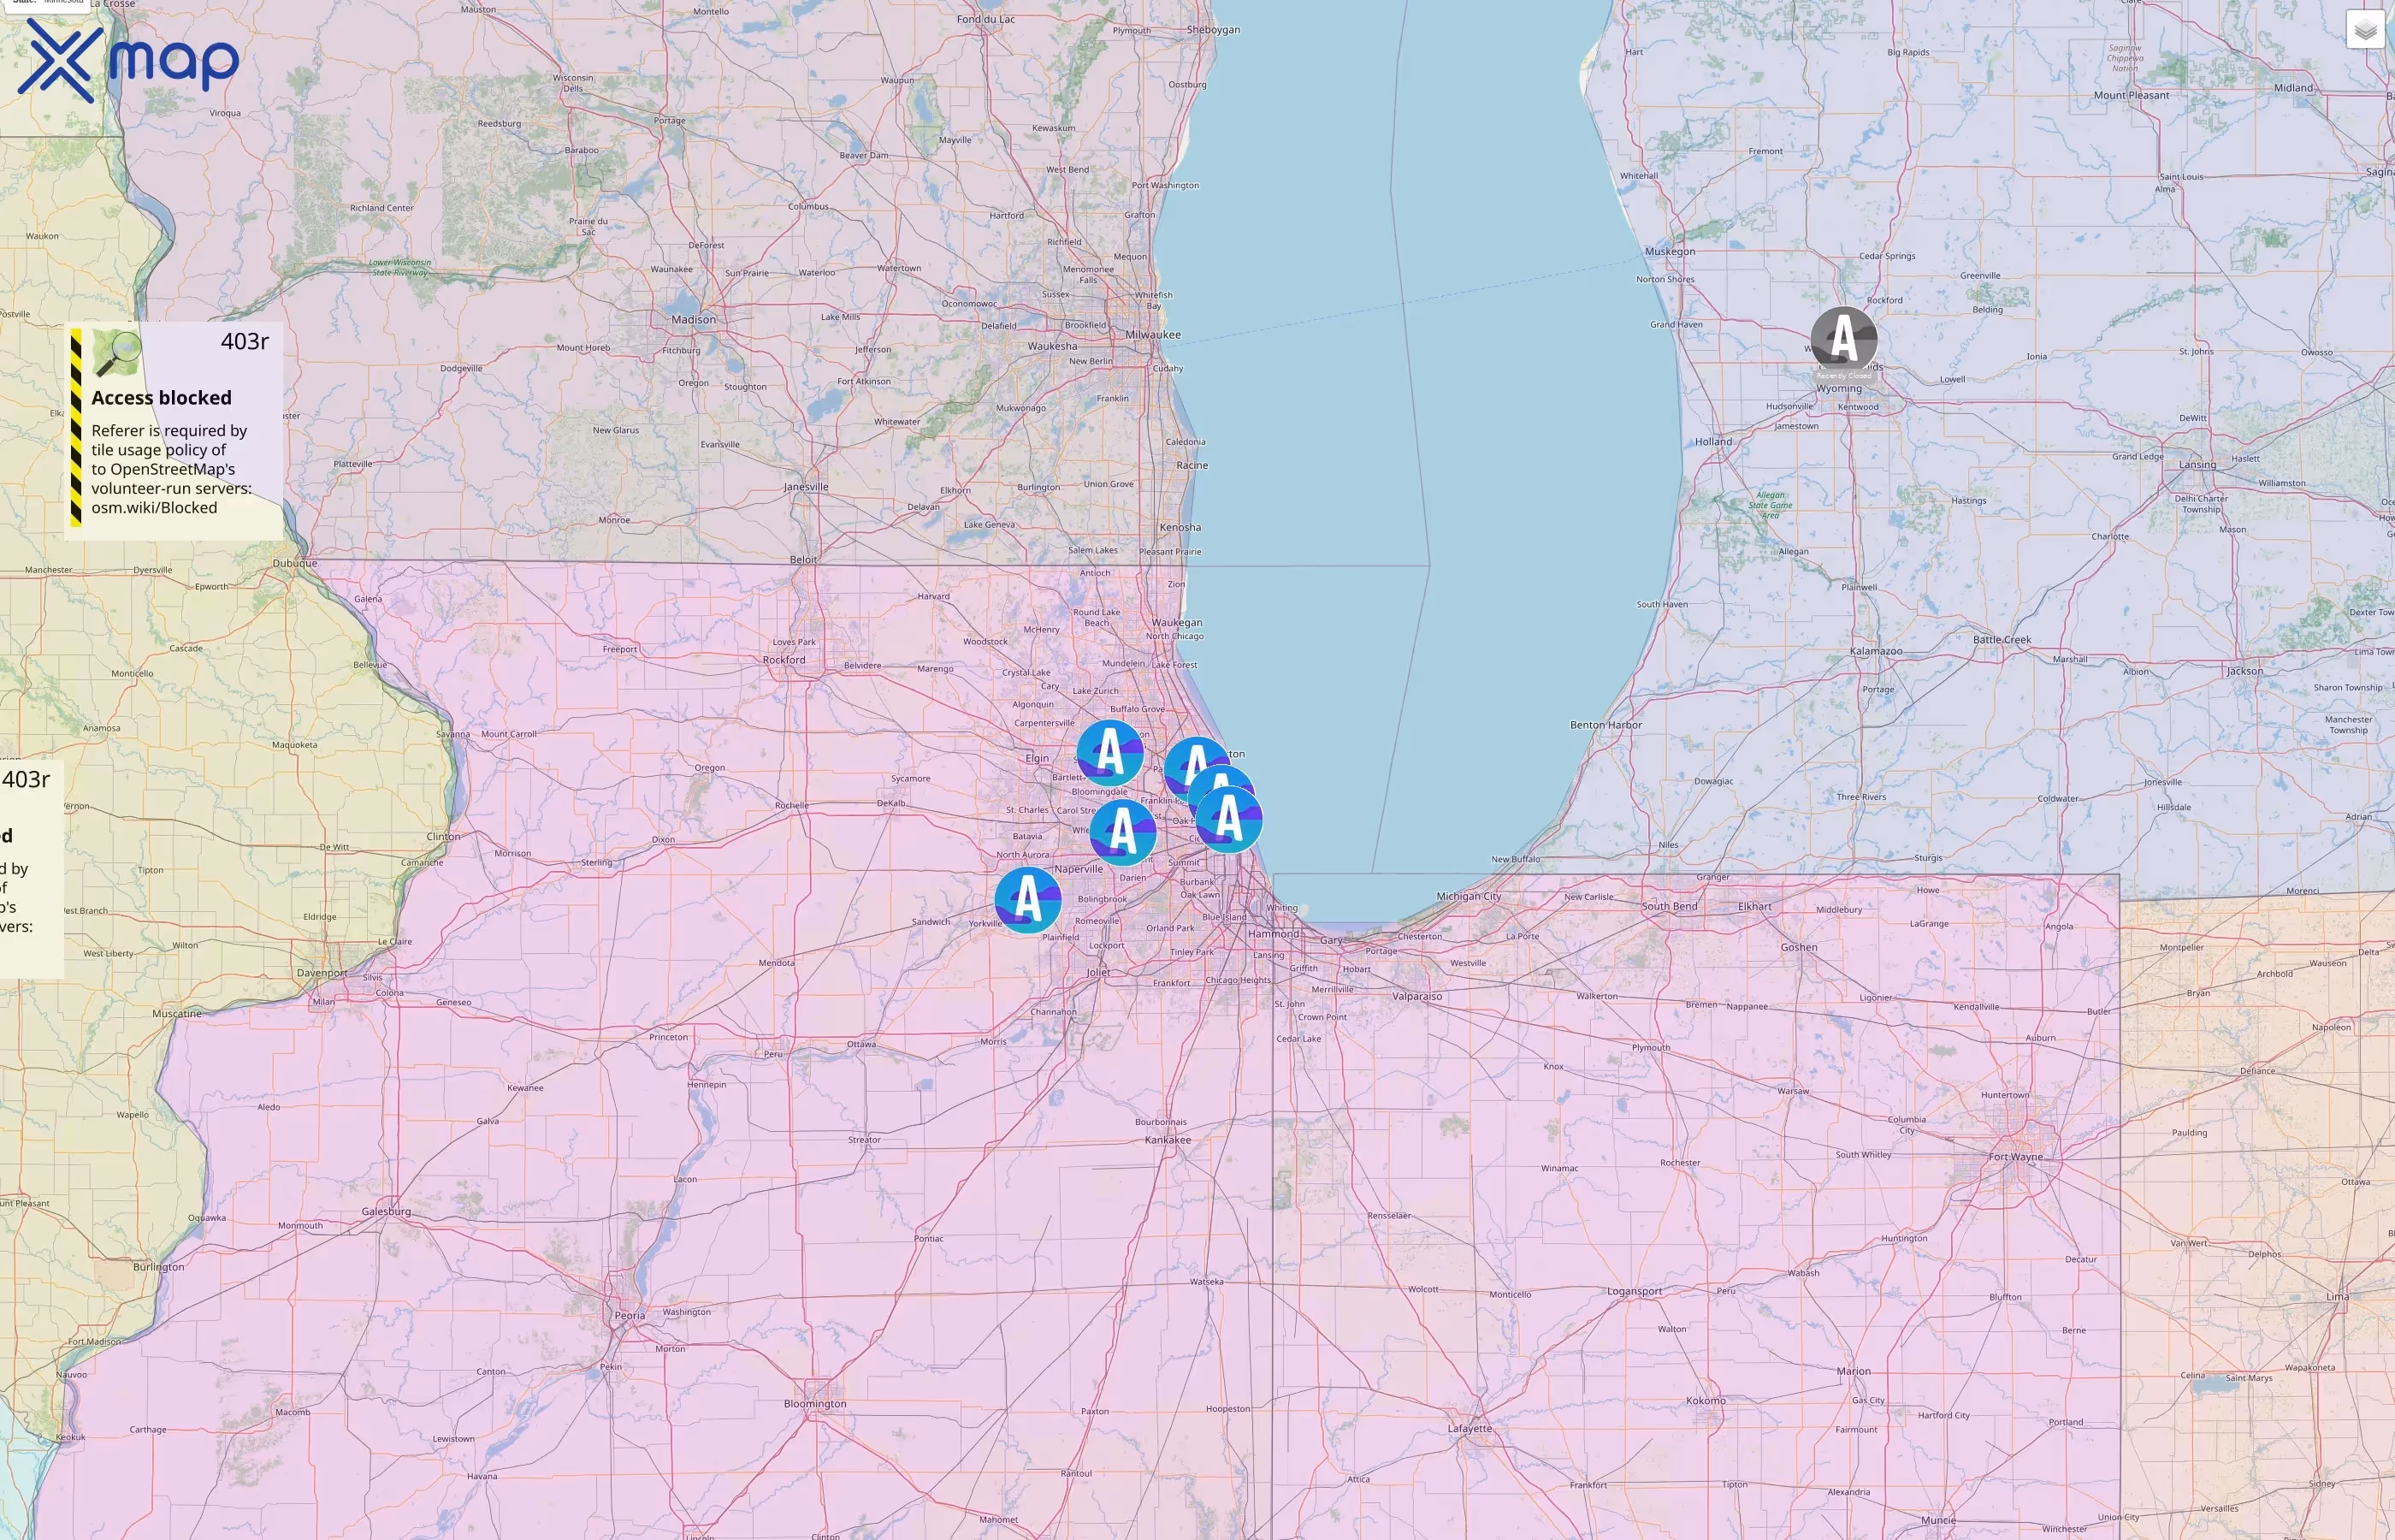The width and height of the screenshot is (2395, 1540).
Task: Click the Mount Pleasant label
Action: click(2131, 95)
